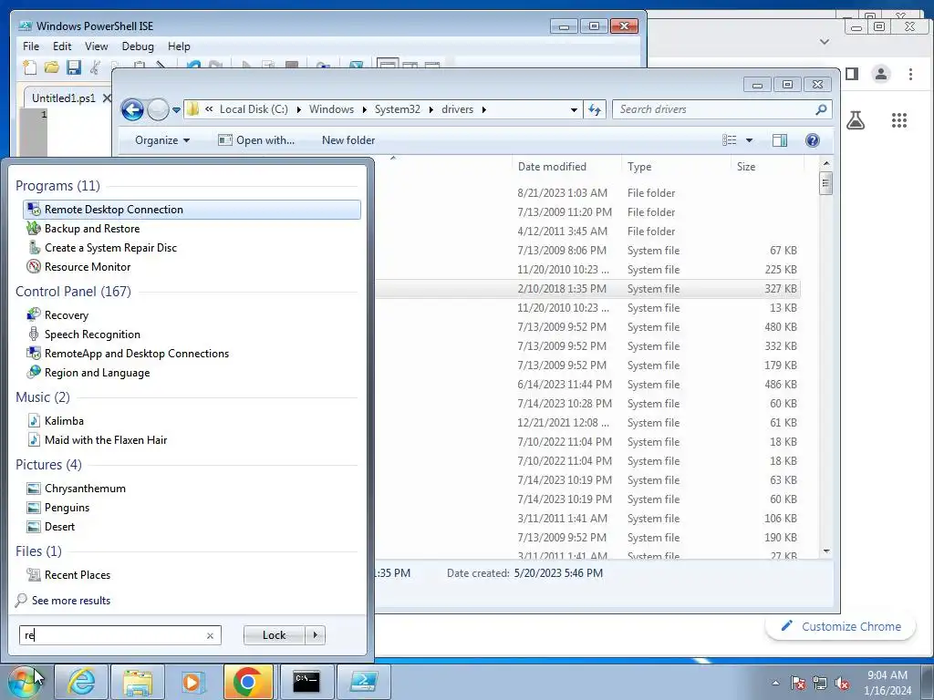Open Chrome side panel icon
This screenshot has height=700, width=934.
pos(852,74)
